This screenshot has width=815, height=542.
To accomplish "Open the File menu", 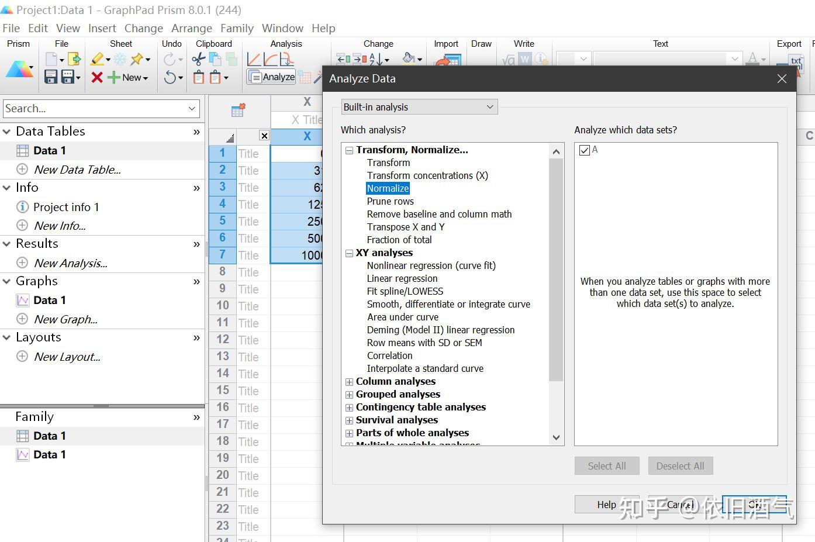I will pos(11,28).
